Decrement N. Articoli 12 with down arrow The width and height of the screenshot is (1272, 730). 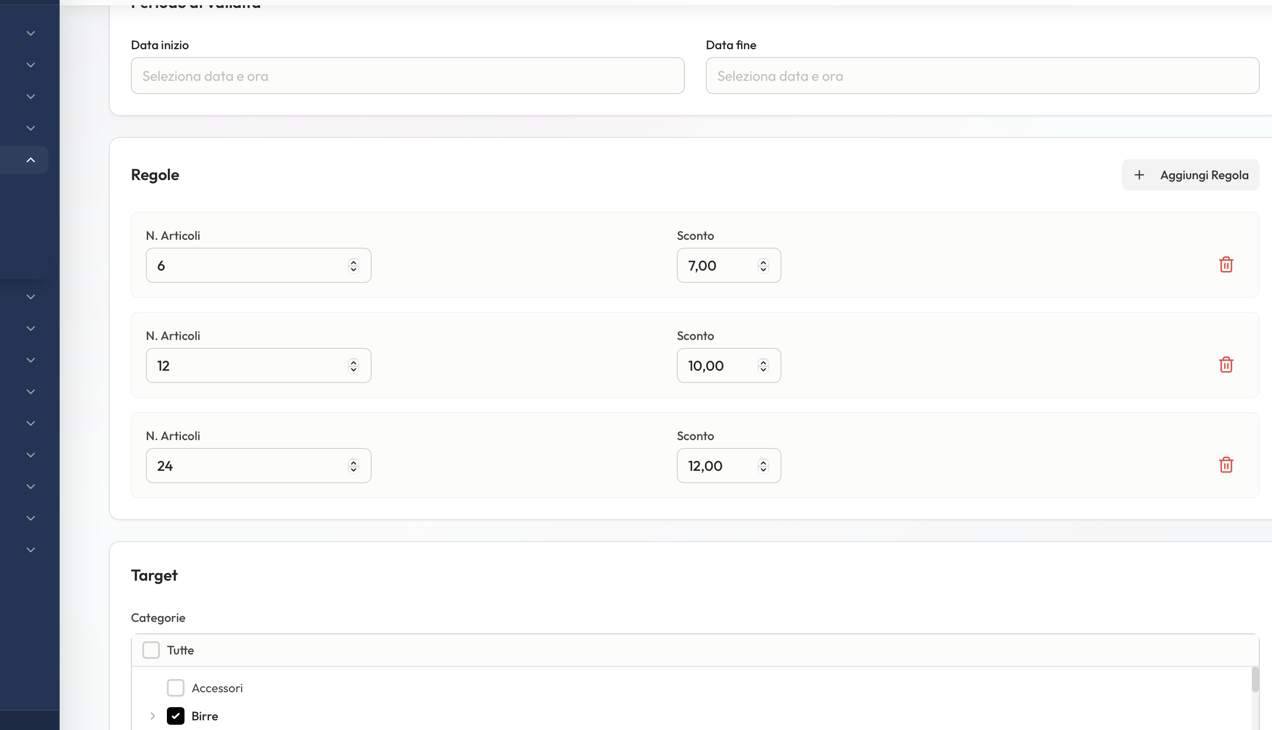click(x=354, y=369)
